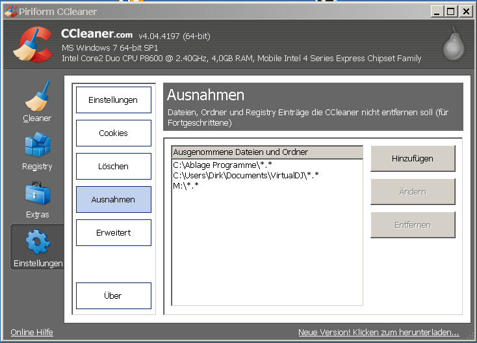Close the CCleaner window
This screenshot has width=477, height=343.
pyautogui.click(x=466, y=12)
